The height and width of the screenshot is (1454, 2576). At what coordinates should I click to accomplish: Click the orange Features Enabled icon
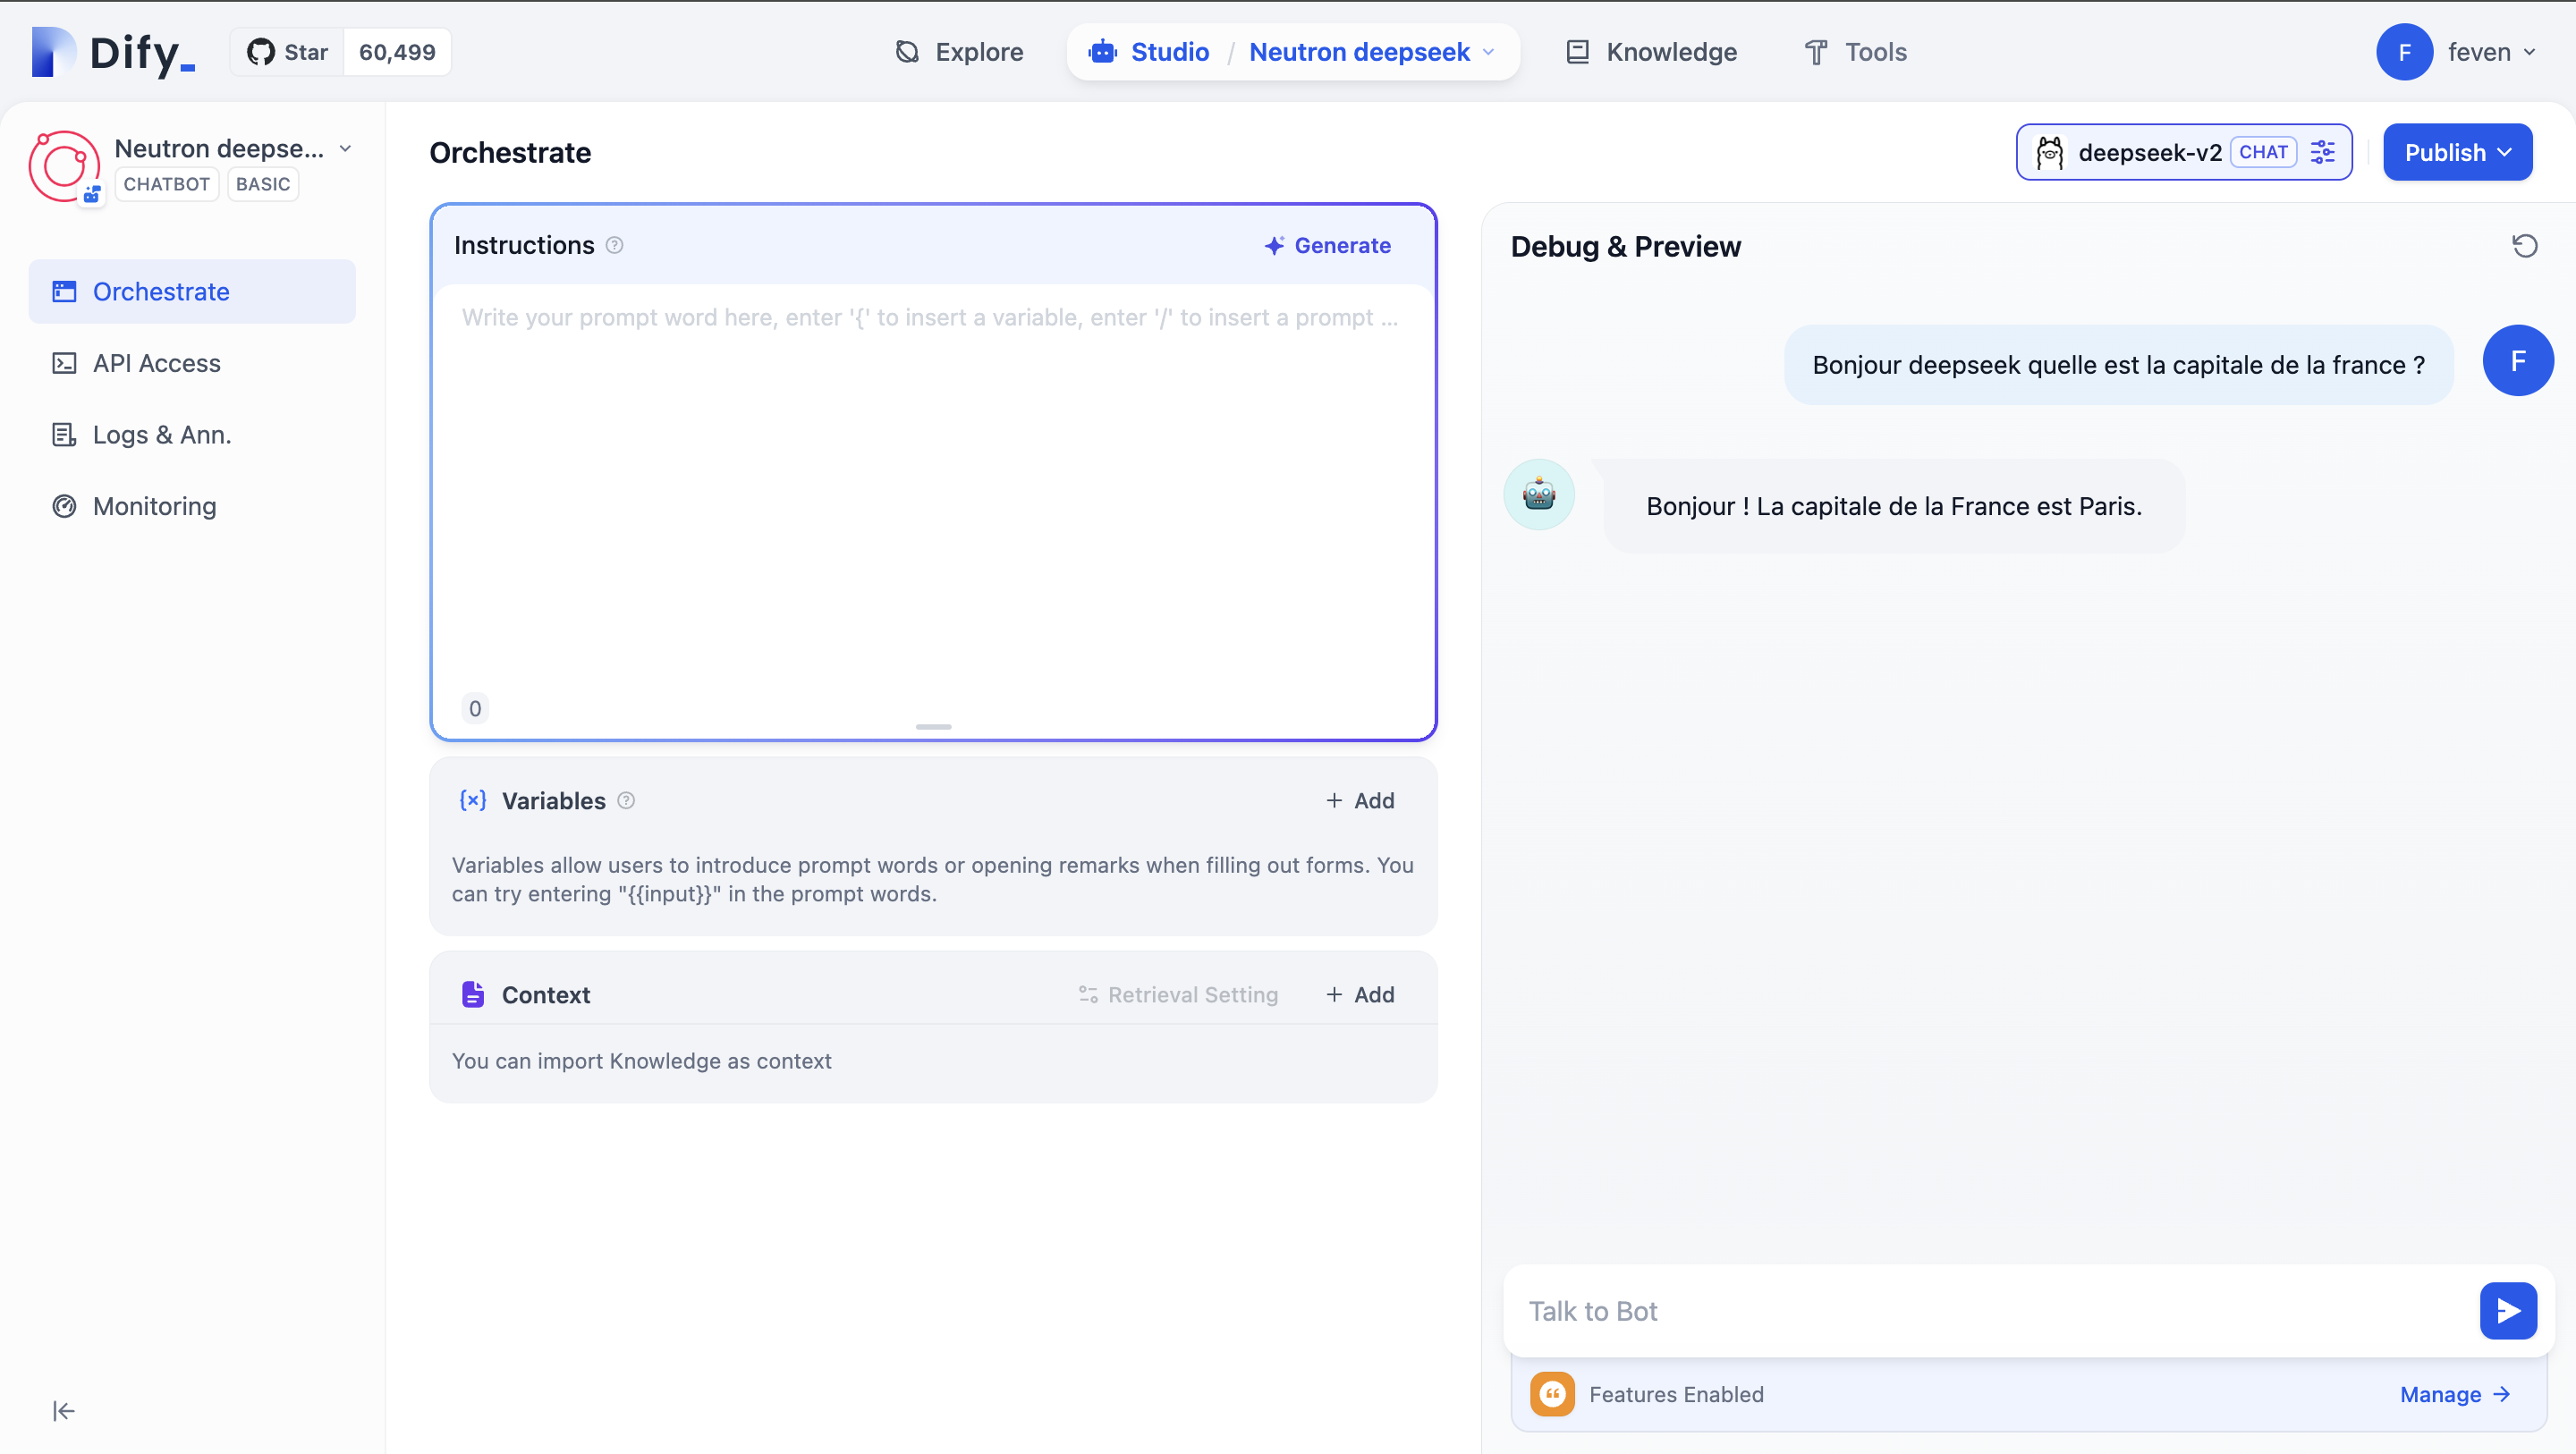(x=1552, y=1393)
